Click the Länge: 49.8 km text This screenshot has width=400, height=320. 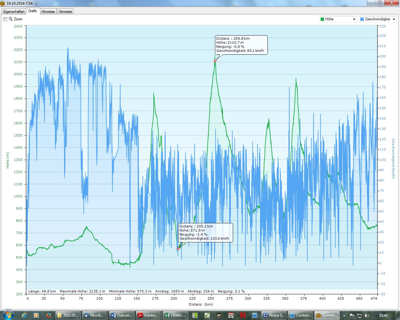(x=42, y=291)
